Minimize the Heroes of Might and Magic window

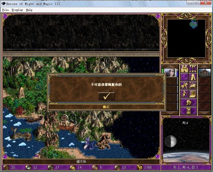pyautogui.click(x=190, y=3)
